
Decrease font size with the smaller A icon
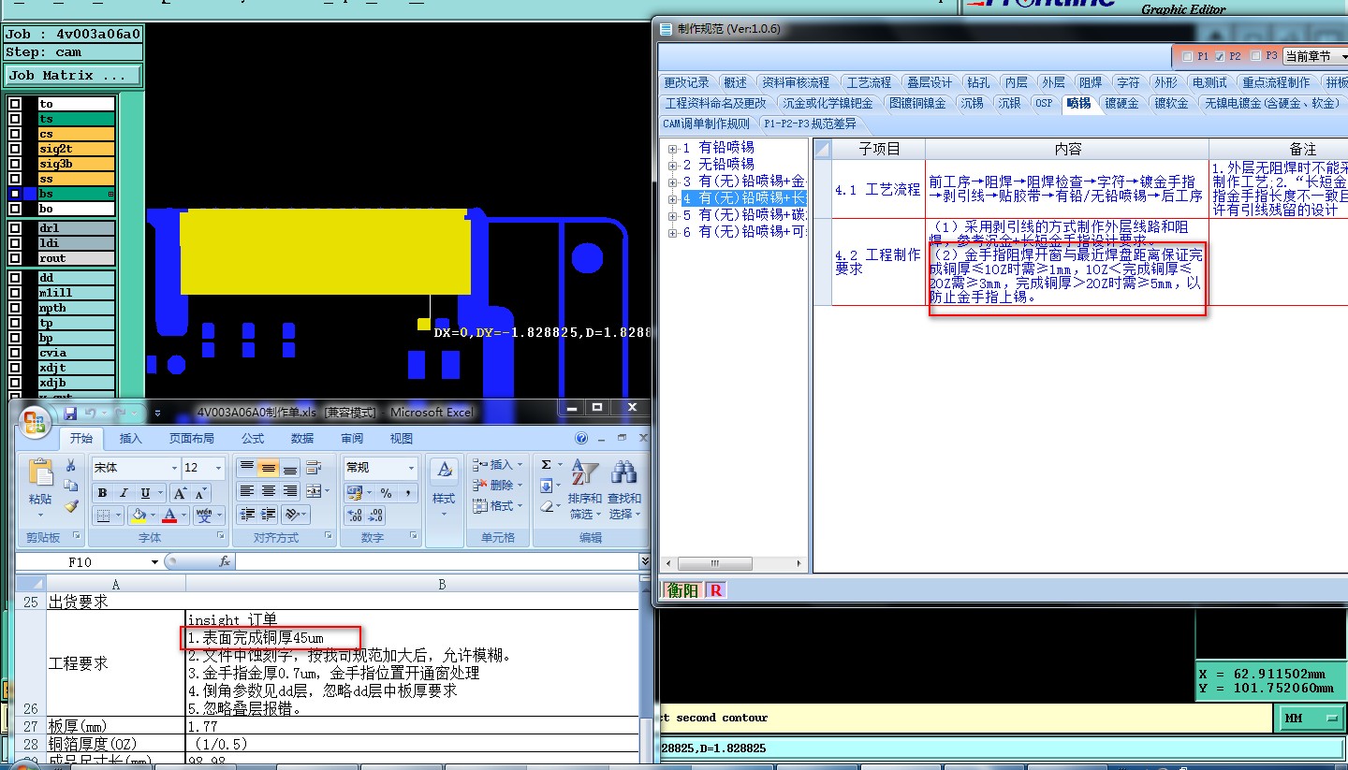[x=200, y=493]
